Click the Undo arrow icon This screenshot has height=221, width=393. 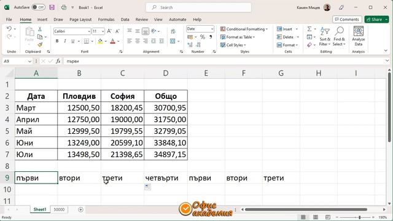[9, 29]
